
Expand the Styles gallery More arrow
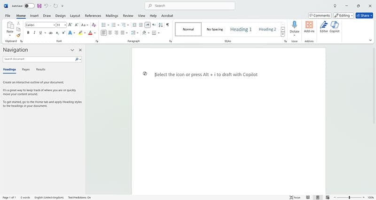coord(283,34)
